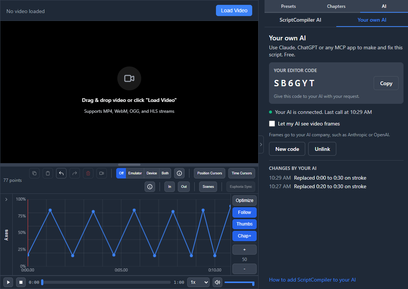Click the red trash delete icon
Viewport: 408px width, 289px height.
click(x=88, y=173)
